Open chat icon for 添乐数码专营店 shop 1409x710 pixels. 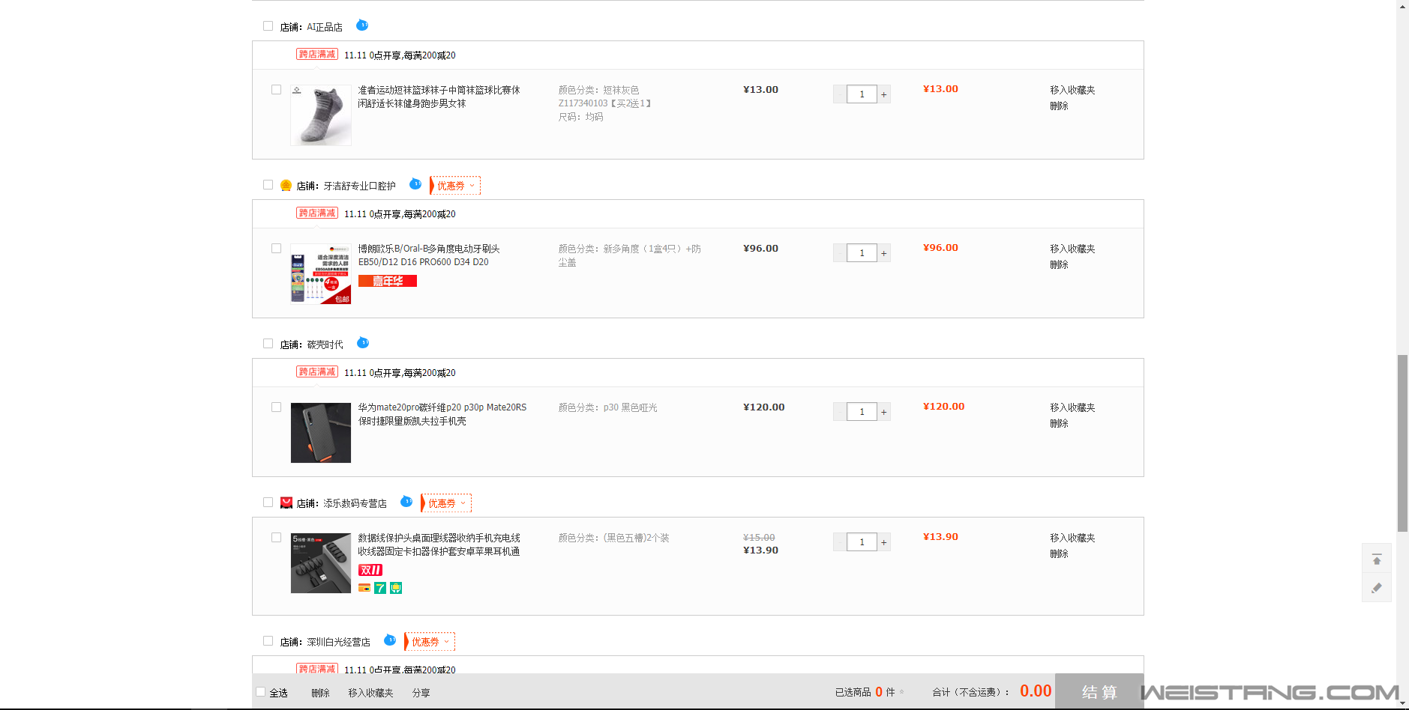click(x=406, y=502)
